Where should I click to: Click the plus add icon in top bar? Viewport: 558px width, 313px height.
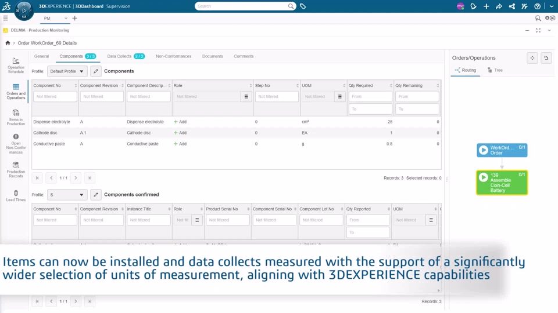coord(486,6)
